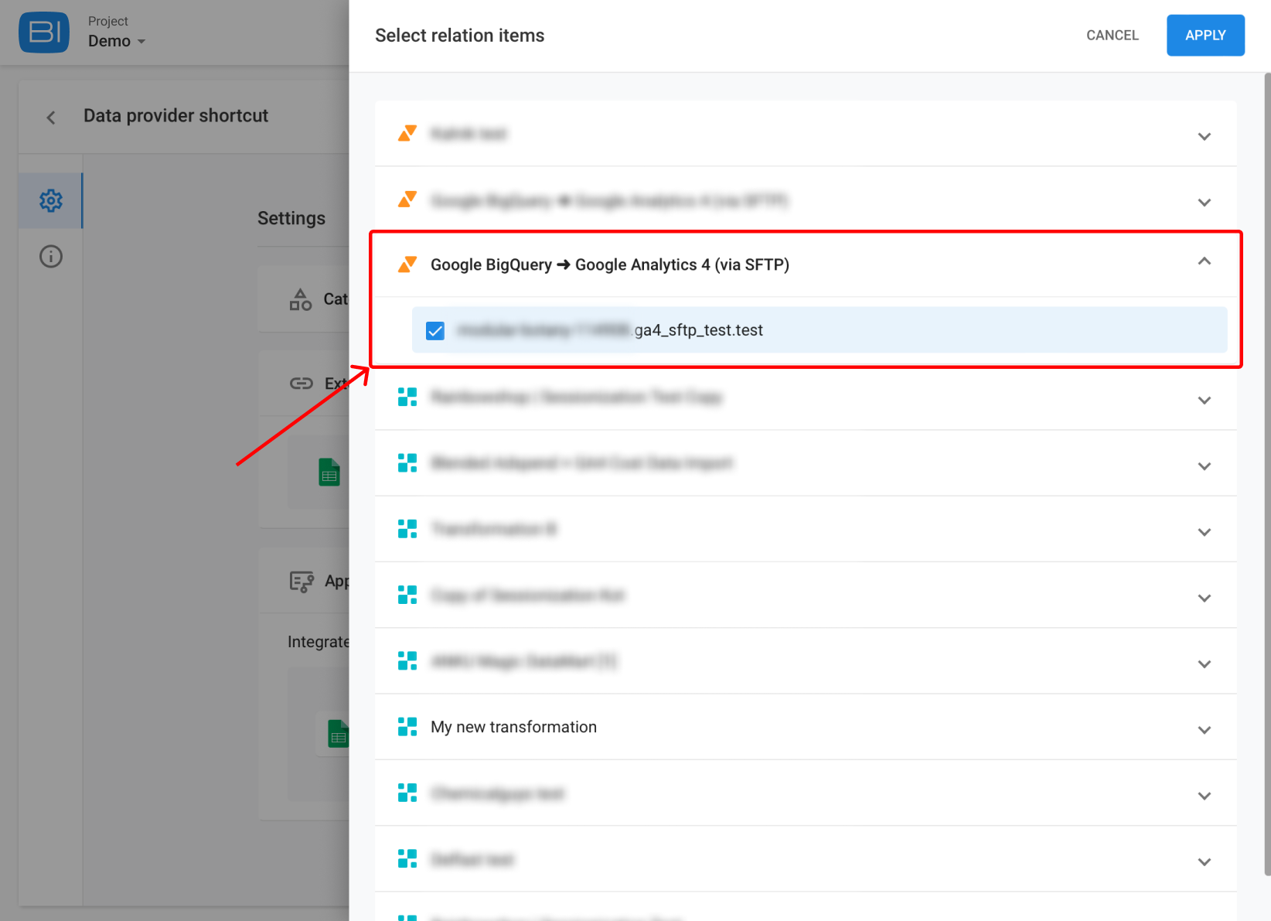Cancel the relation items selection
Screen dimensions: 1271x921
1112,36
